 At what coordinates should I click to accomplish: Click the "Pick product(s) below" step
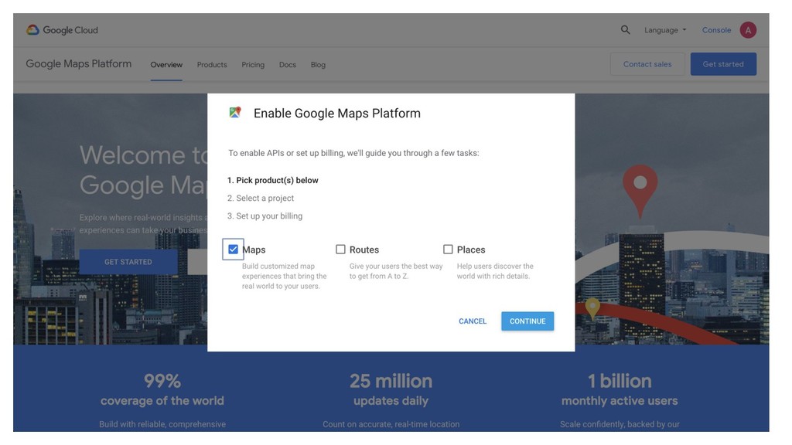click(x=273, y=180)
